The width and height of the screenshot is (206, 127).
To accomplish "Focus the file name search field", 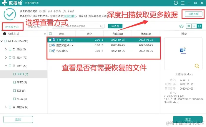I will click(x=78, y=26).
